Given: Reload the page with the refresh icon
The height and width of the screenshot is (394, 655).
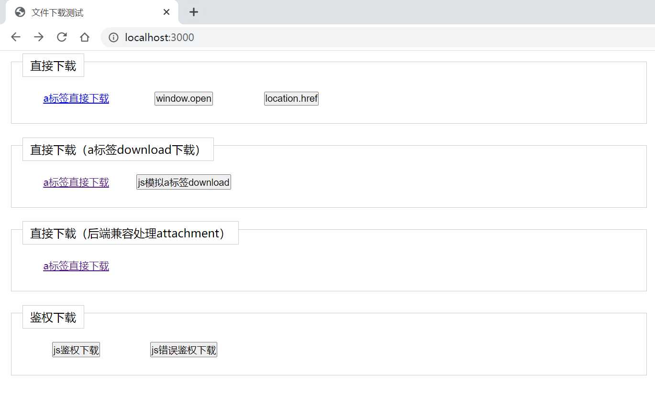Looking at the screenshot, I should point(62,37).
